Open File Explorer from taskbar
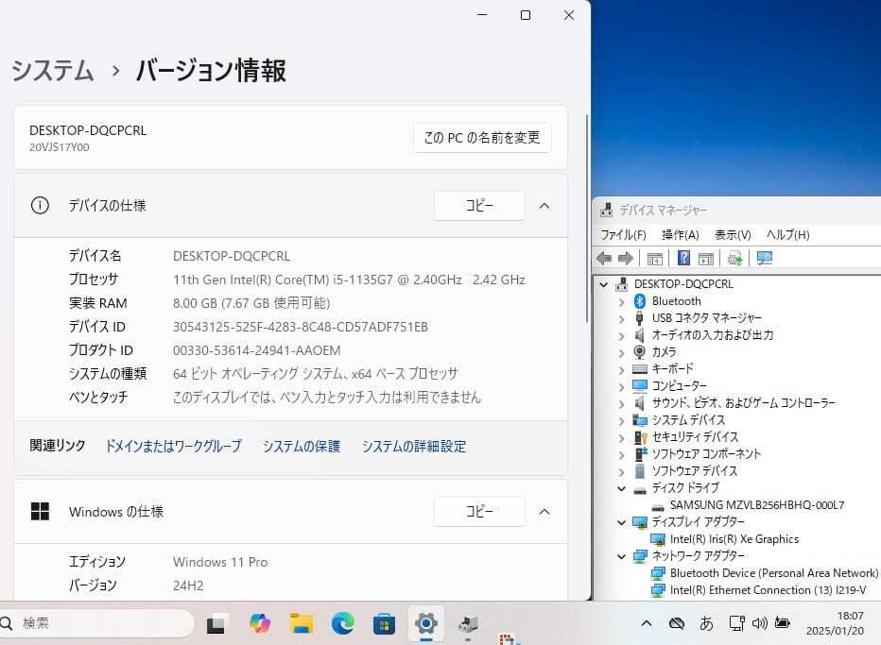This screenshot has height=645, width=881. tap(302, 623)
